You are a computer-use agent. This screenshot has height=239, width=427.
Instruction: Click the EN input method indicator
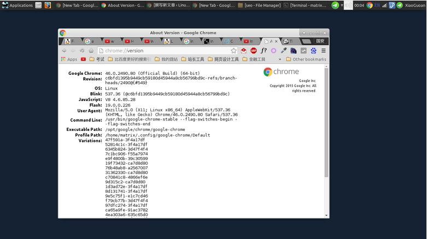(x=377, y=5)
